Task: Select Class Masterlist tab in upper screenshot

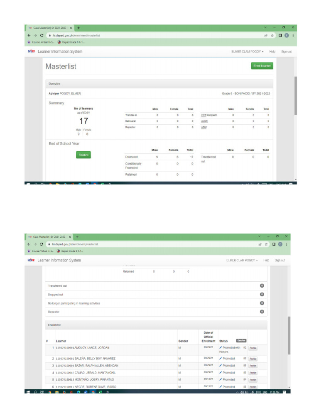Action: 50,28
